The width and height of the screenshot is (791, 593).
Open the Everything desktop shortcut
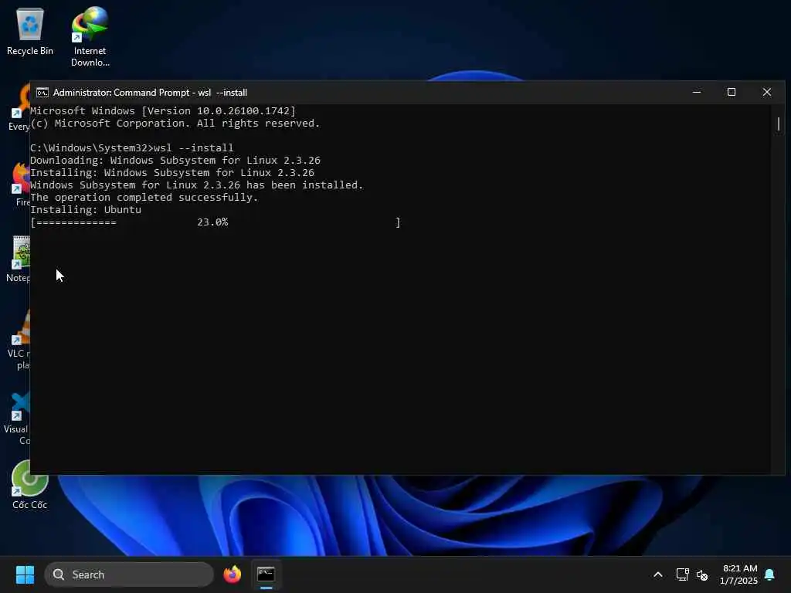20,108
